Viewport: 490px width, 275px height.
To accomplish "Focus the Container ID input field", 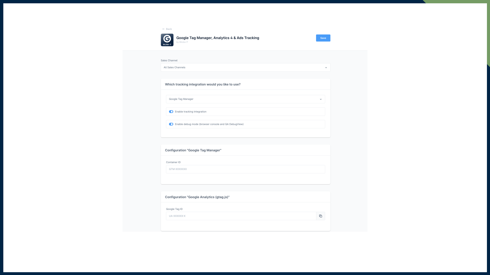I will tap(246, 169).
